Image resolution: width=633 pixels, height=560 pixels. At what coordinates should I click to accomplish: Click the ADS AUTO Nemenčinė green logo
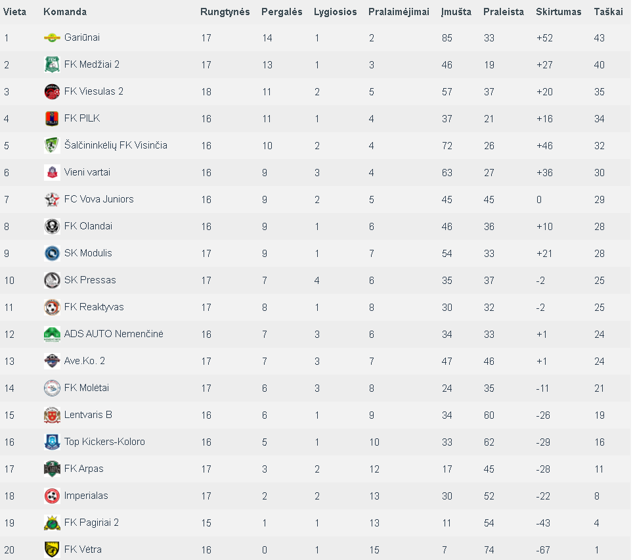click(x=52, y=334)
